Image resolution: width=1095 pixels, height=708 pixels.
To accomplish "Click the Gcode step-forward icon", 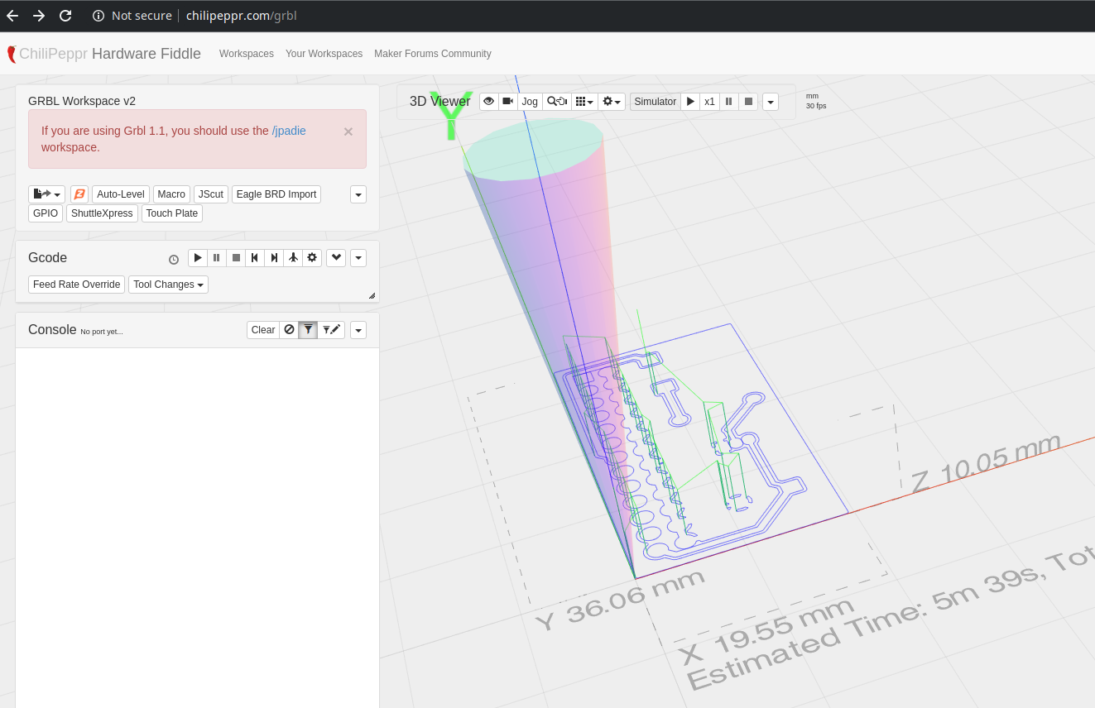I will (274, 258).
